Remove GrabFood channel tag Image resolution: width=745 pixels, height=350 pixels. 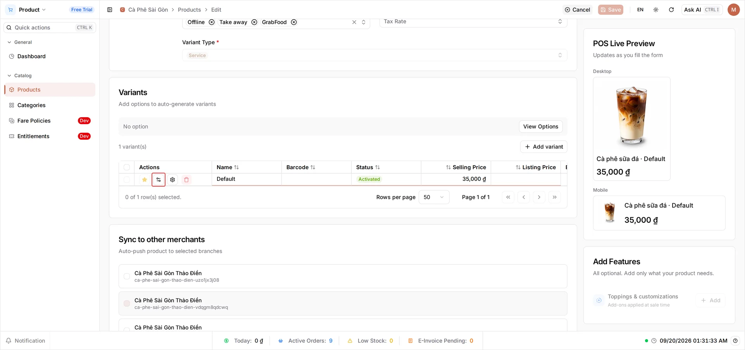point(294,22)
